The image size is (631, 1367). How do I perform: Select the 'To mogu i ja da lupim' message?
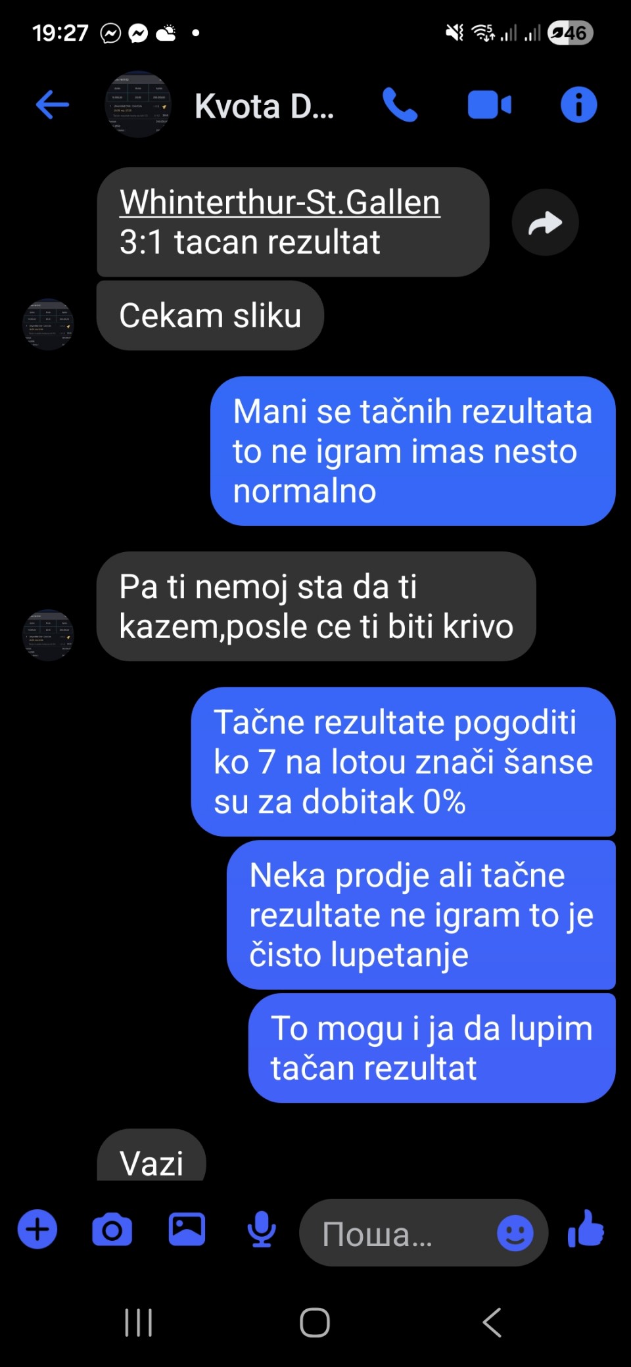tap(432, 1048)
